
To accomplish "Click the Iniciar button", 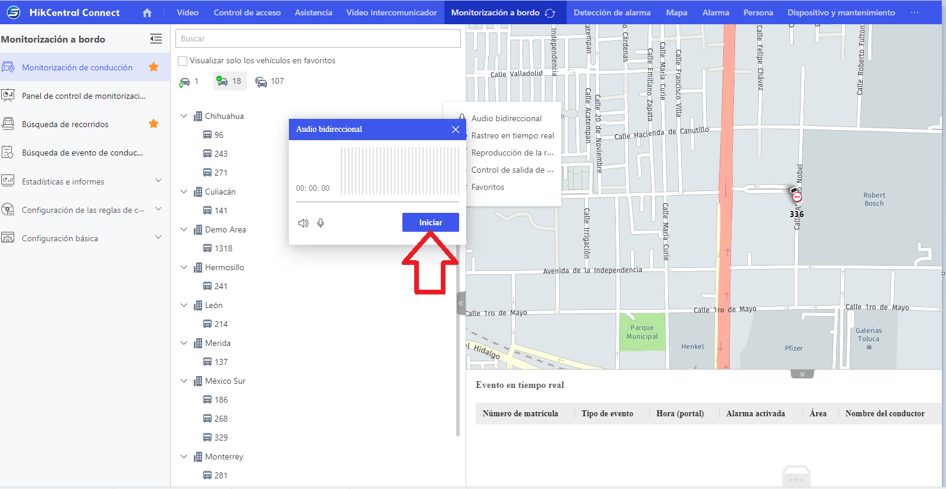I will [x=431, y=222].
